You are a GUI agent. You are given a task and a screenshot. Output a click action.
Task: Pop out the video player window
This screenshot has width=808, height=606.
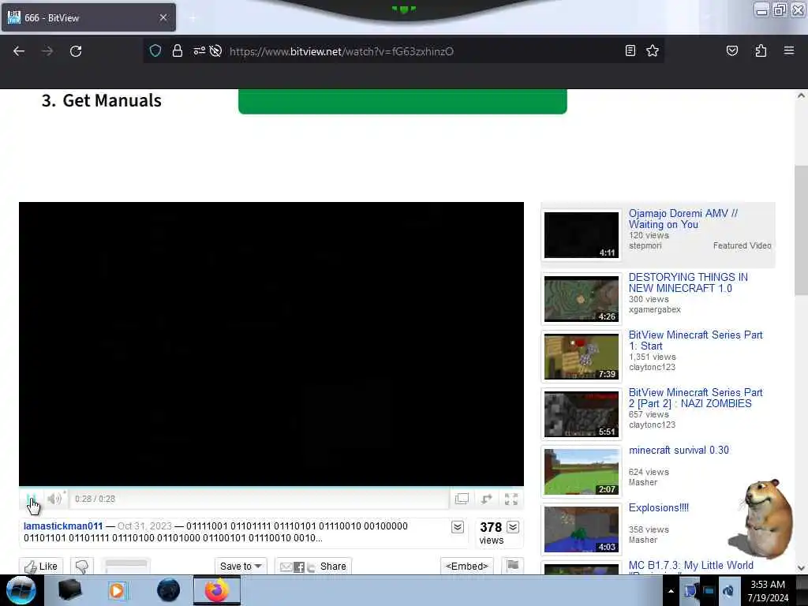point(462,499)
